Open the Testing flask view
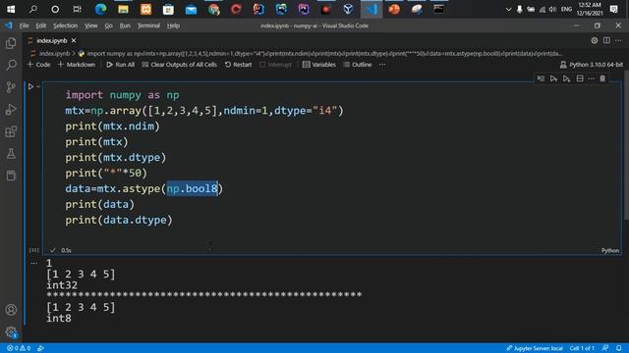This screenshot has height=353, width=629. [11, 154]
